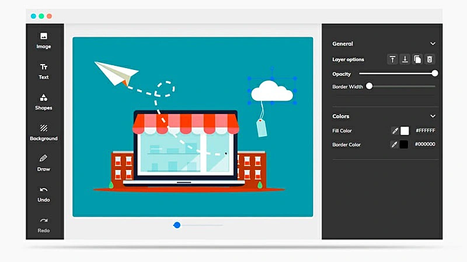
Task: Bring layer to front icon
Action: coord(393,59)
